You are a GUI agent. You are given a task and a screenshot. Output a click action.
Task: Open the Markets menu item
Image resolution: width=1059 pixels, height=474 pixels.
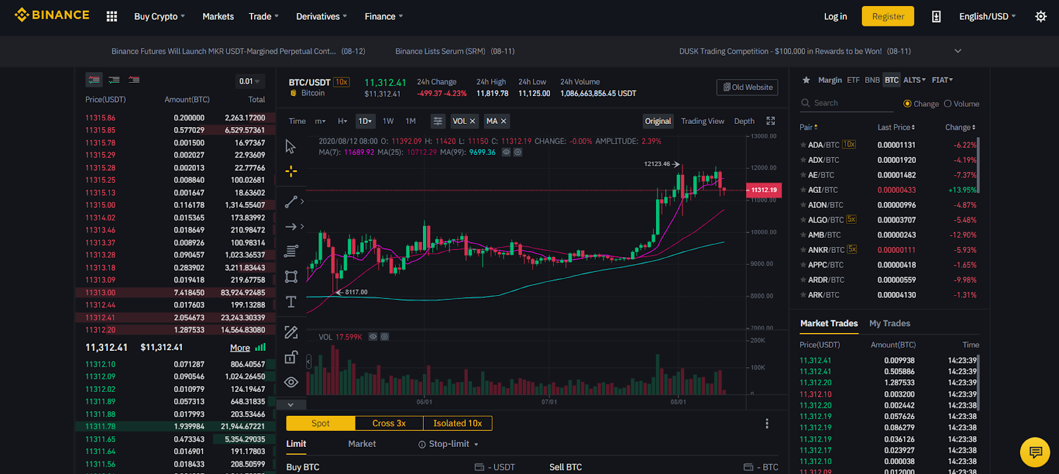pyautogui.click(x=218, y=17)
